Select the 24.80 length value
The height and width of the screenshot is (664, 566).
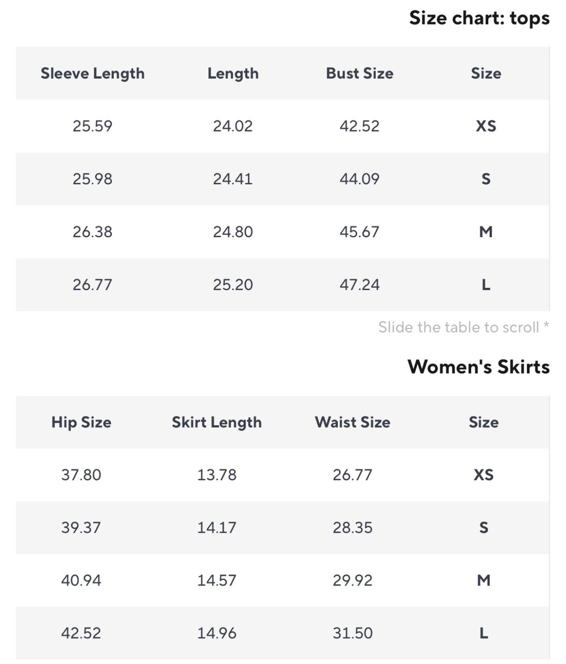coord(233,232)
